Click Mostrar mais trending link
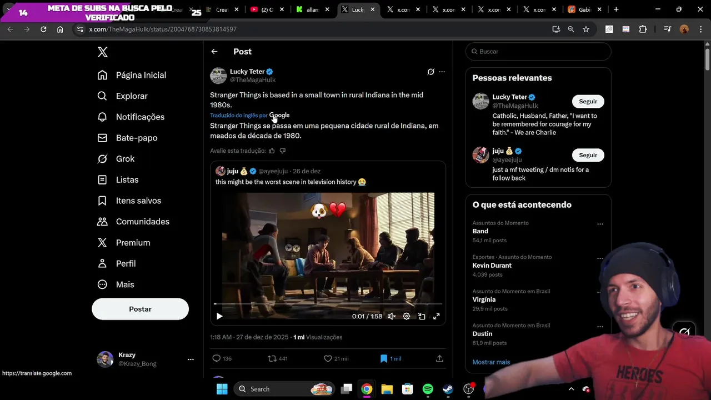Screen dimensions: 711x400 coord(491,362)
